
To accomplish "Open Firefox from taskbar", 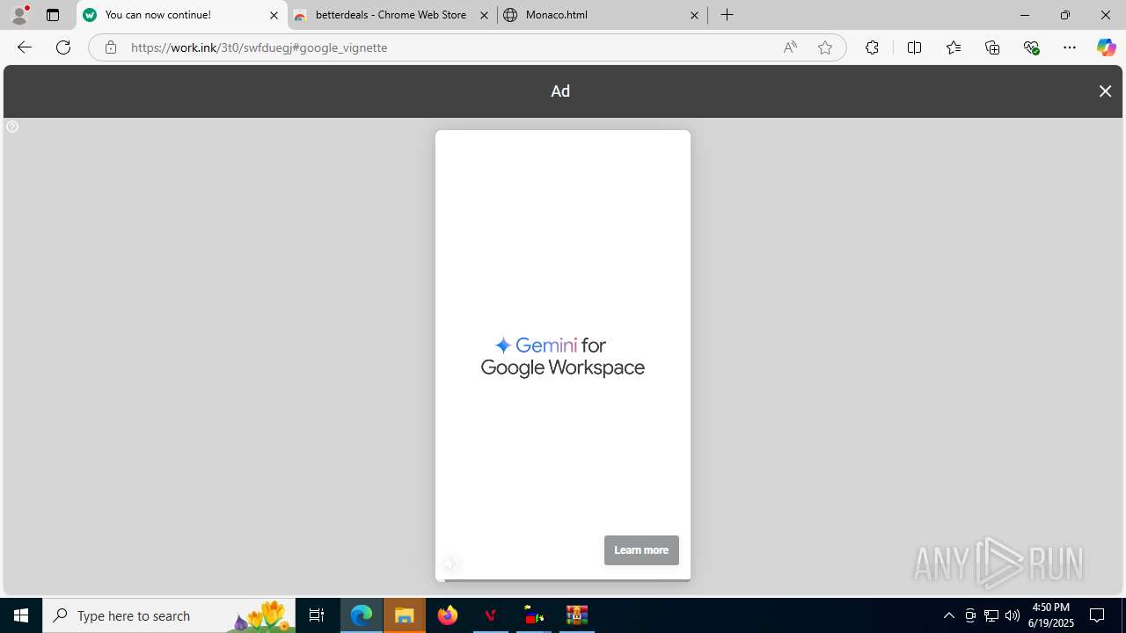I will [448, 615].
